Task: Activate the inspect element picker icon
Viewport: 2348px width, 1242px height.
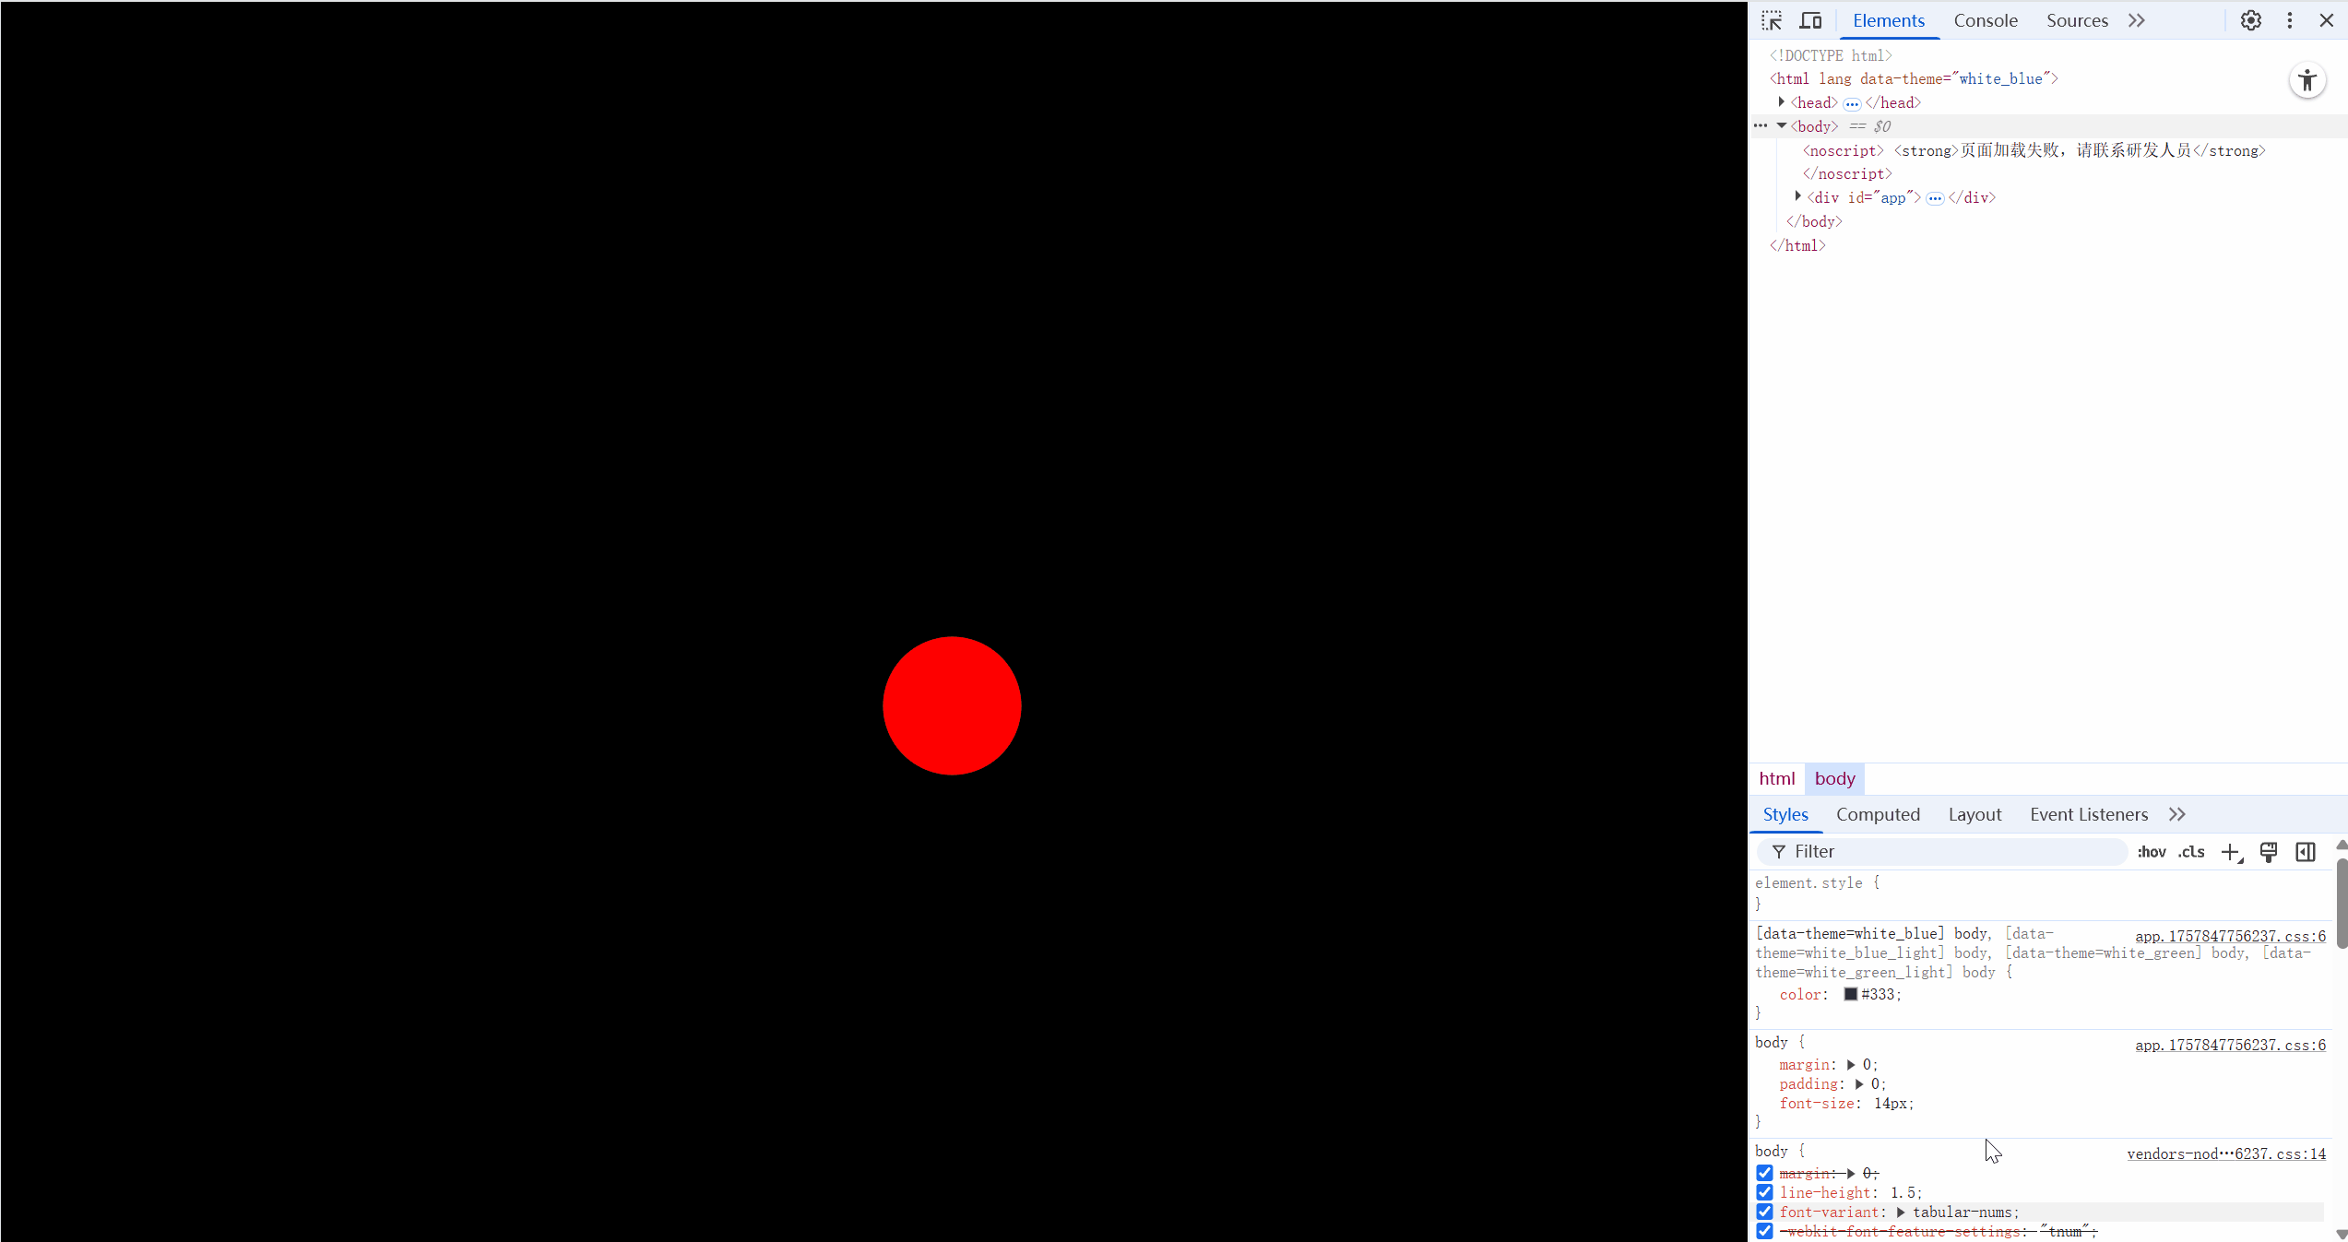Action: [1772, 20]
